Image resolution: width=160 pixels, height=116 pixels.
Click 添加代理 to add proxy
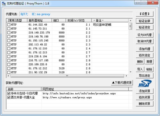(145, 49)
